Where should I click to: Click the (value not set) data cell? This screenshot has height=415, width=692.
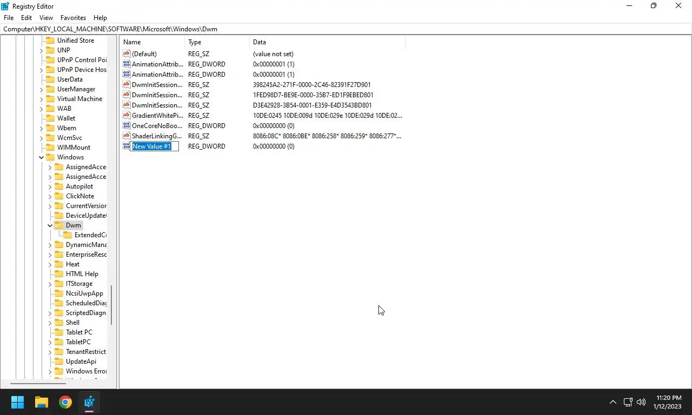(273, 53)
